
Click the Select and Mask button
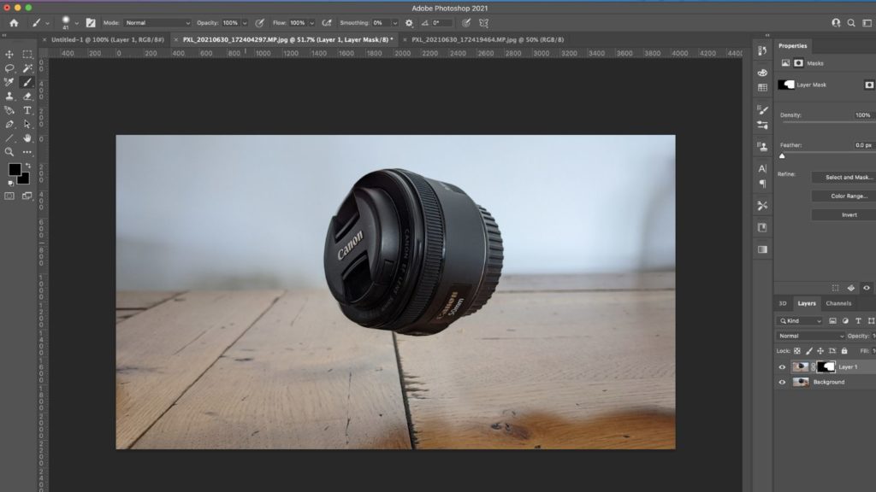tap(849, 178)
